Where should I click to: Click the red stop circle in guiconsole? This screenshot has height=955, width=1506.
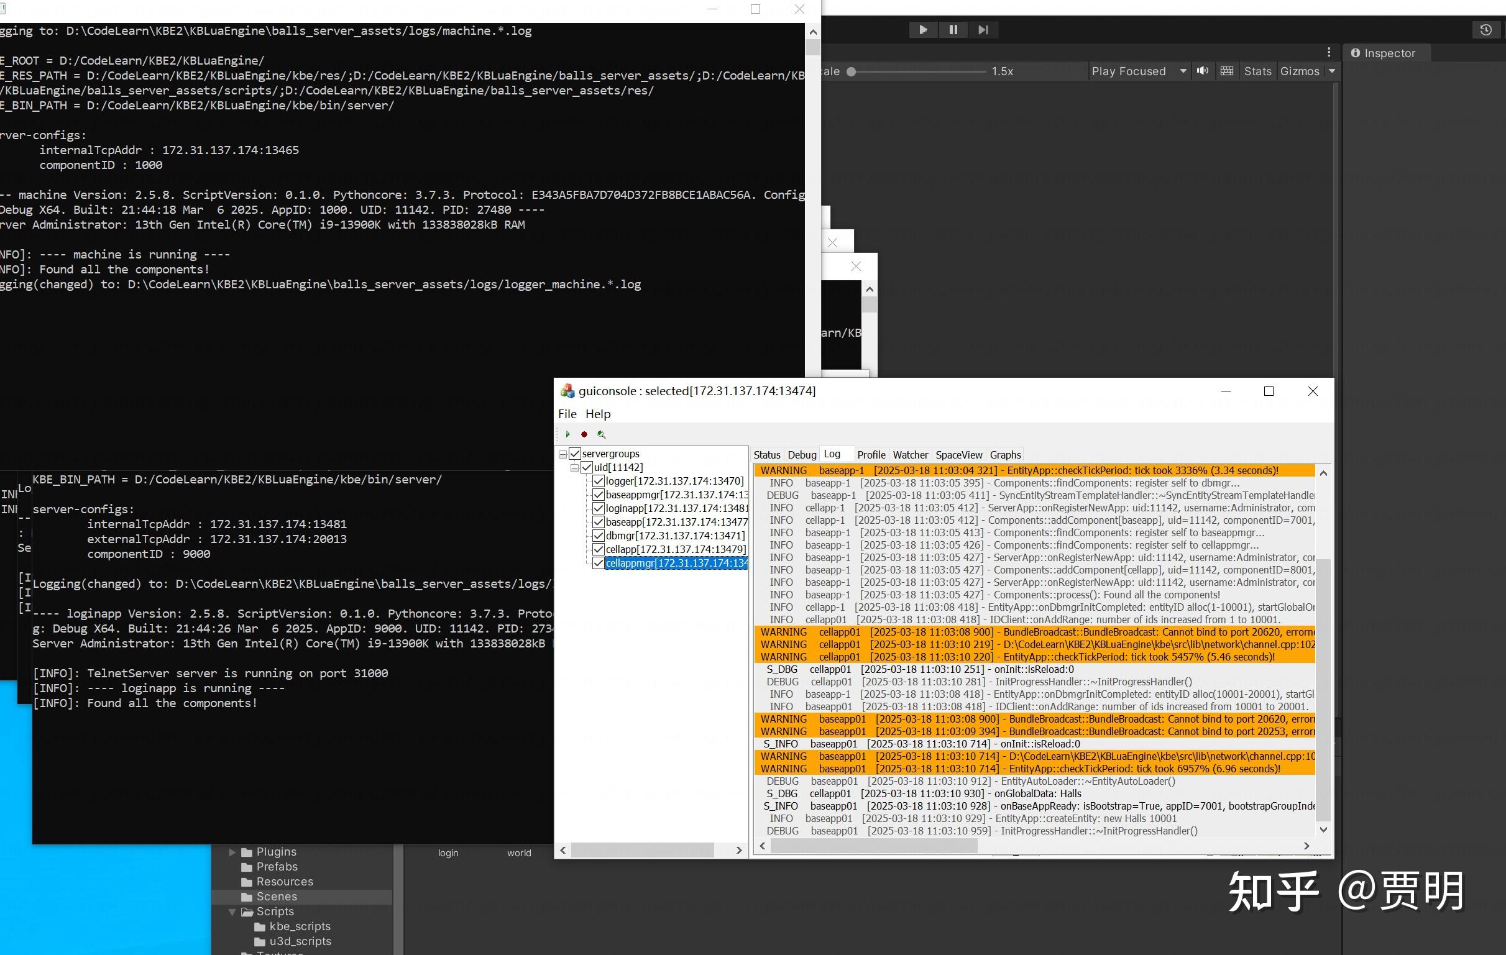[584, 434]
